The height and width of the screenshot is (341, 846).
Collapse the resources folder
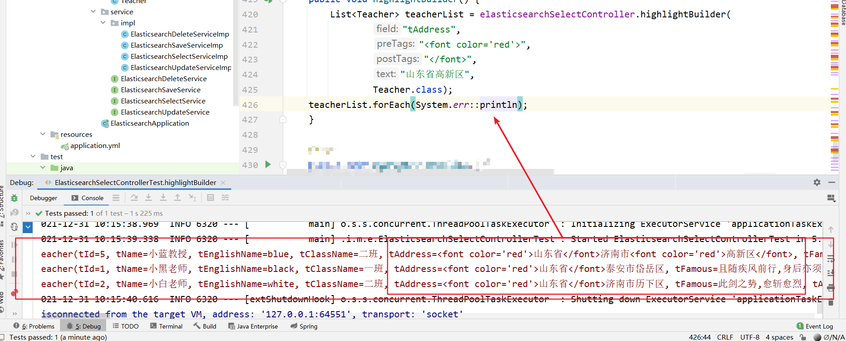[43, 134]
